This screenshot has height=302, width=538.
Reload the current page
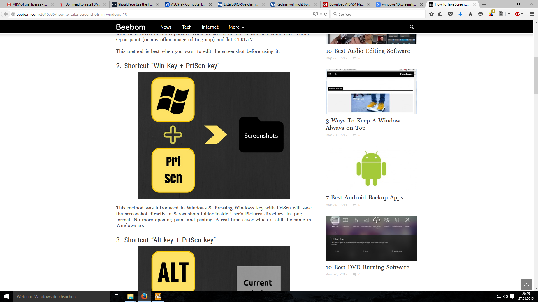tap(326, 14)
